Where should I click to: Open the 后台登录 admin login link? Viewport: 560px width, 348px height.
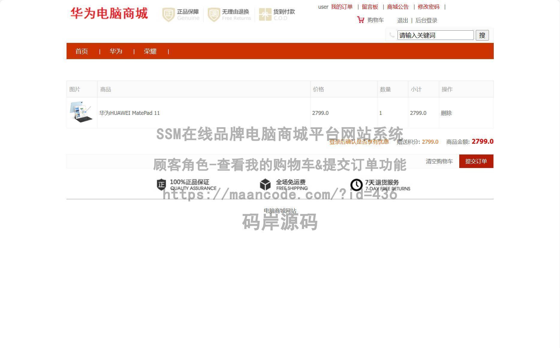426,20
